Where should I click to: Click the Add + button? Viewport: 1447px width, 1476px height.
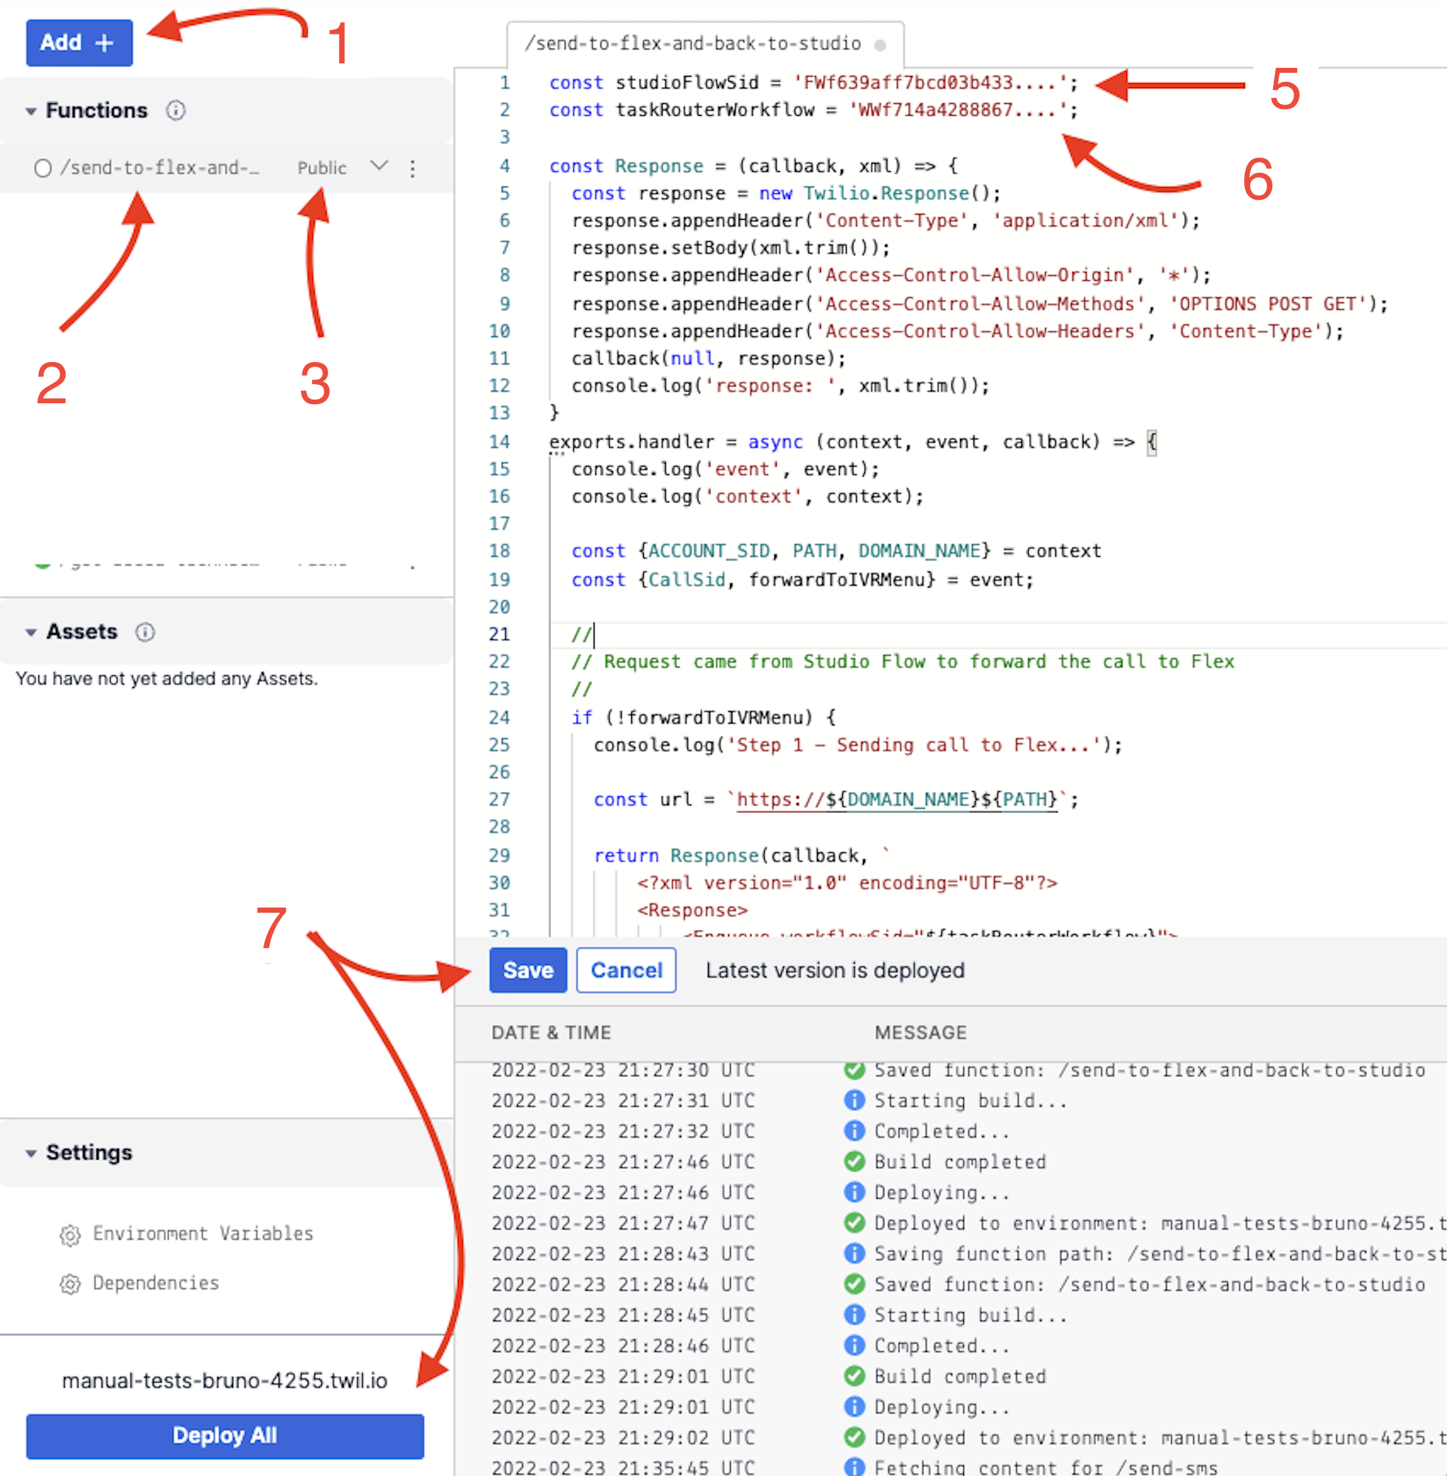pos(79,43)
